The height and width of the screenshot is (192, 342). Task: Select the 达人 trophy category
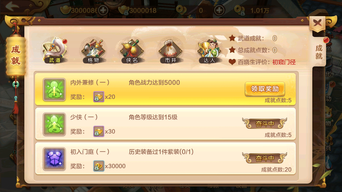coord(209,50)
